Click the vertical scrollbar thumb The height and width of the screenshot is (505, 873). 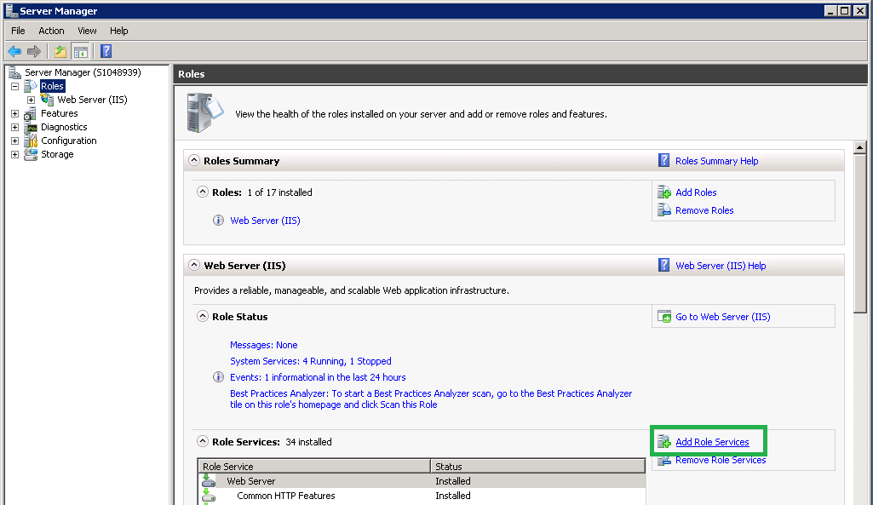tap(859, 234)
